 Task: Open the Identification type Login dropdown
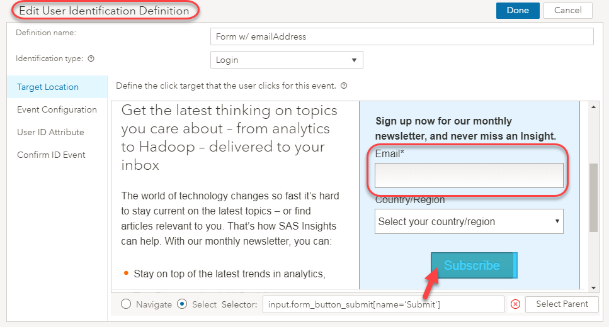(287, 60)
